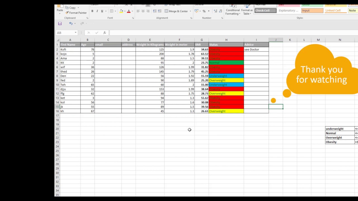Open the Merge & Center dropdown arrow
This screenshot has width=358, height=201.
pos(190,11)
